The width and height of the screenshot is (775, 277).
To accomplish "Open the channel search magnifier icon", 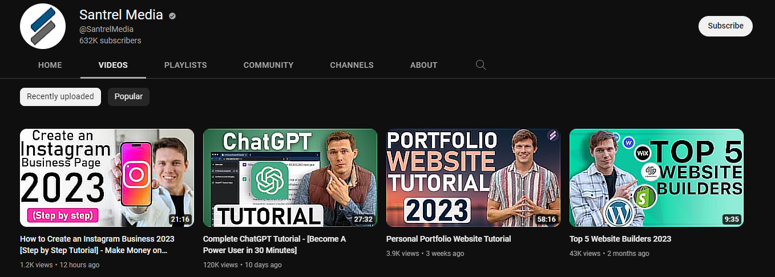I will [481, 65].
